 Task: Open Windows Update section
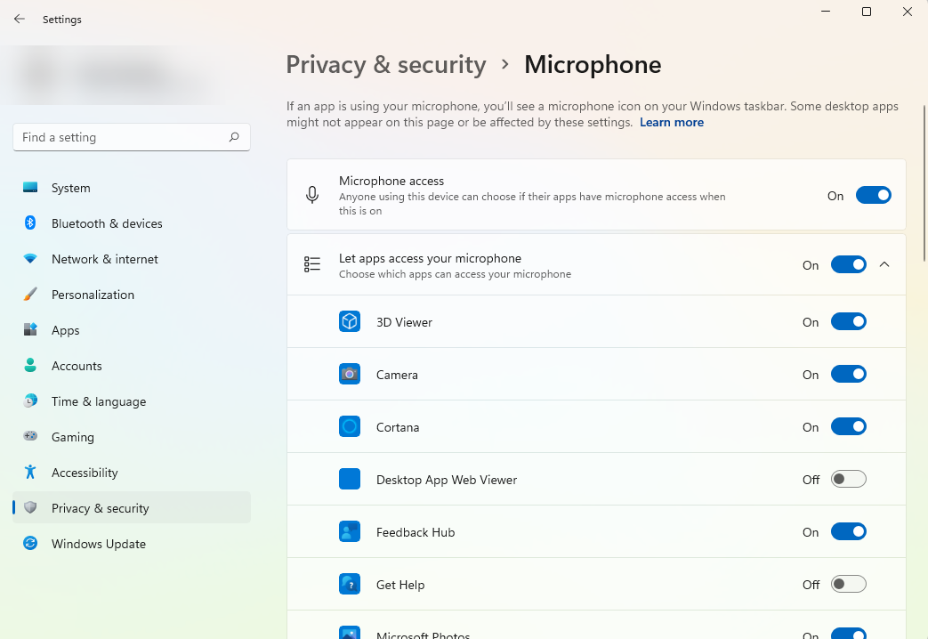[x=98, y=544]
